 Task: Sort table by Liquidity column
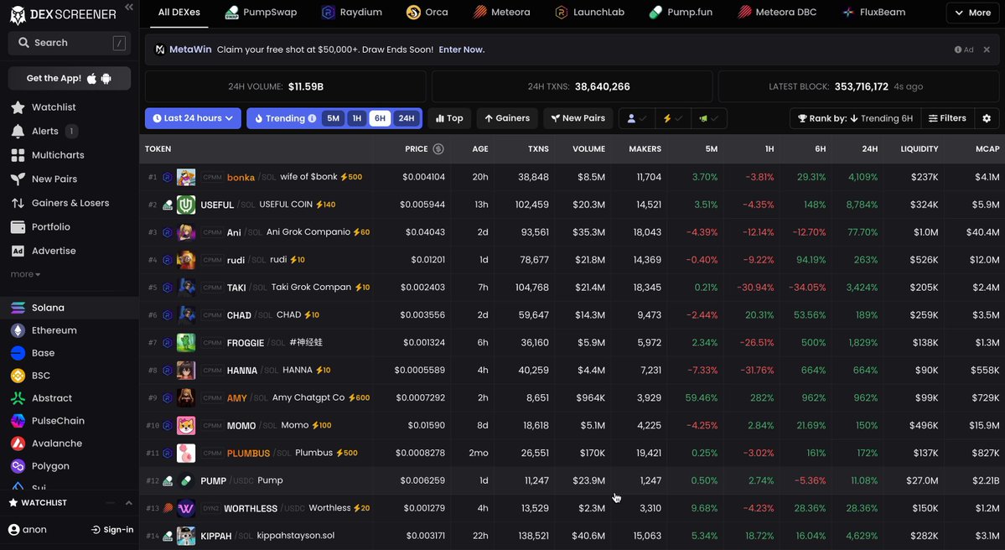tap(920, 148)
